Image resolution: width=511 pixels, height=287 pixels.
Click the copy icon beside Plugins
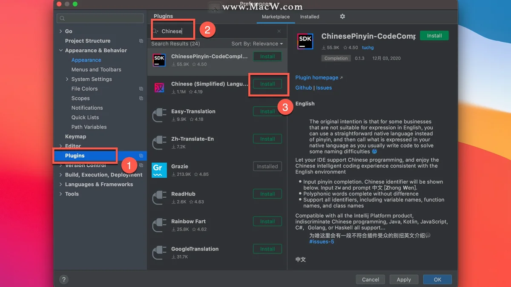pyautogui.click(x=141, y=156)
